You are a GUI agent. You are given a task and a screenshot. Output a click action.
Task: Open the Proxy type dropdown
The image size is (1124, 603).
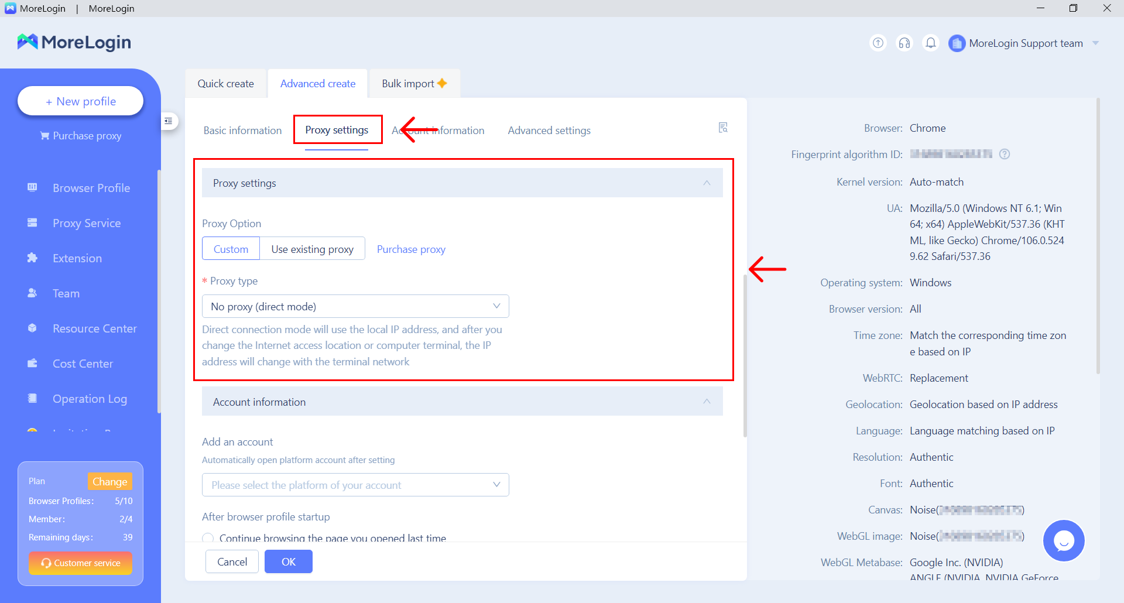coord(355,306)
